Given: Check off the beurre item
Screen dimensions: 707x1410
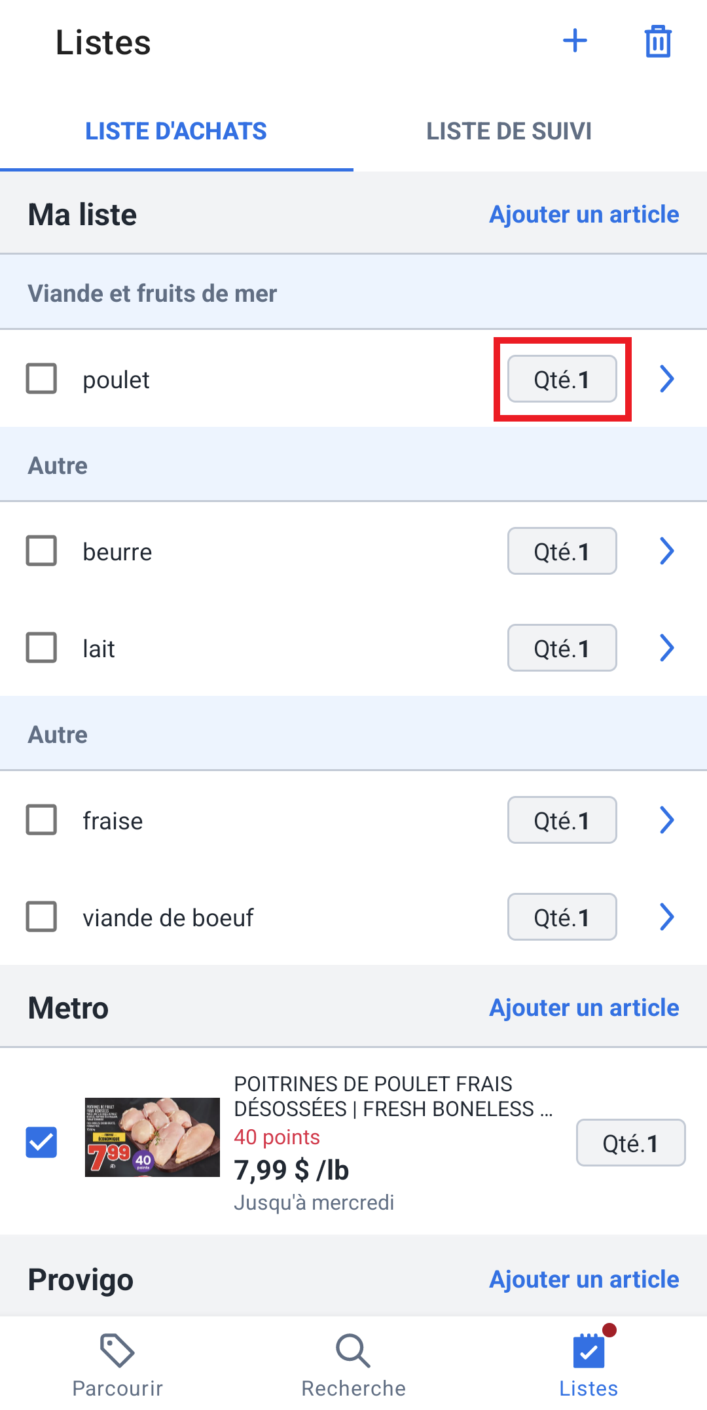Looking at the screenshot, I should [x=41, y=551].
